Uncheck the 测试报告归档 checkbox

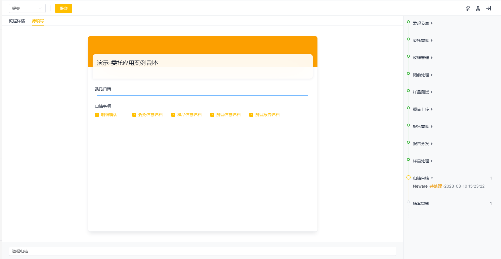coord(251,115)
